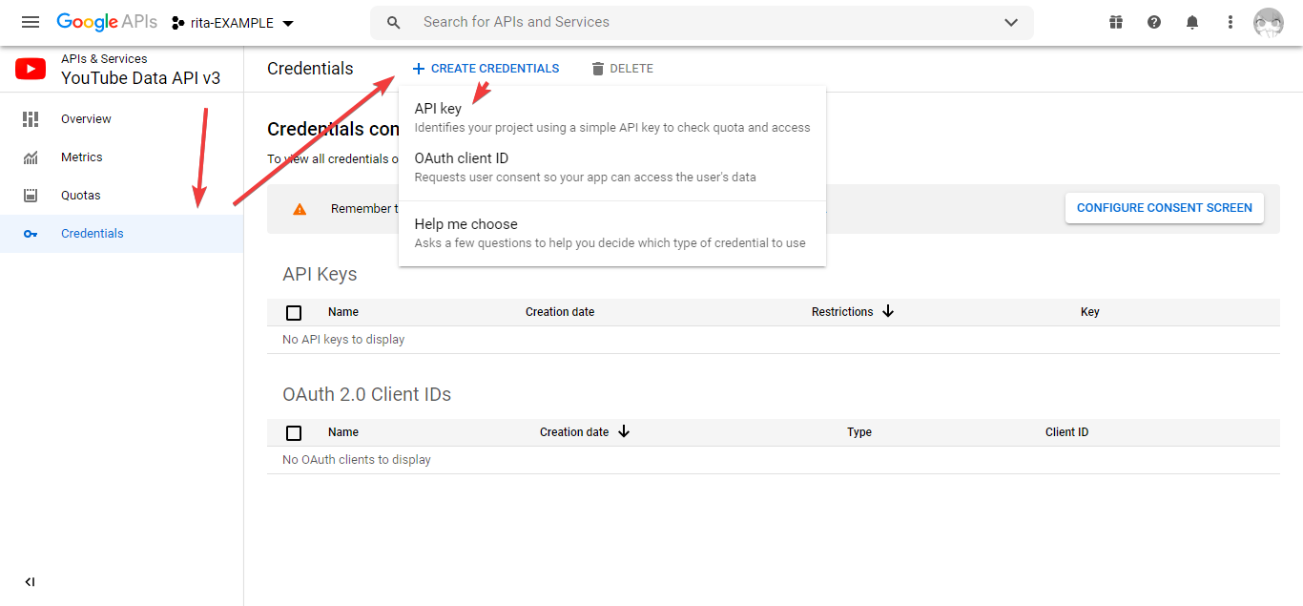This screenshot has width=1303, height=606.
Task: Choose API key from dropdown menu
Action: (x=612, y=117)
